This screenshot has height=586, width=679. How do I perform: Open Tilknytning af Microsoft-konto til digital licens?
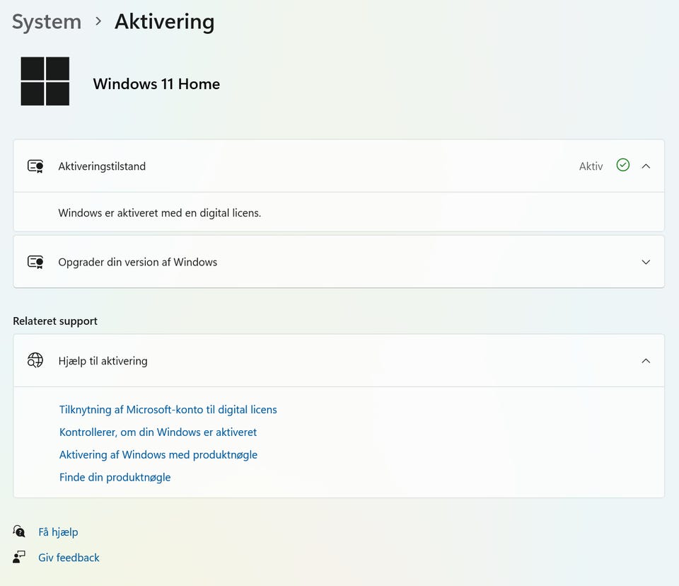[168, 410]
